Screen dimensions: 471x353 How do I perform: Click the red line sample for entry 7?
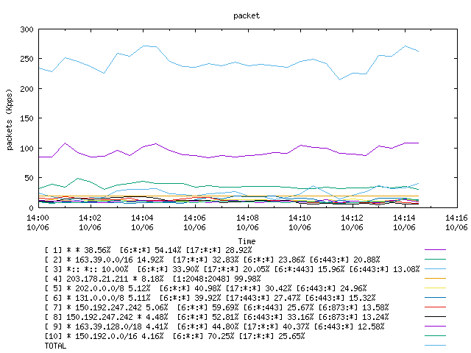[x=435, y=307]
